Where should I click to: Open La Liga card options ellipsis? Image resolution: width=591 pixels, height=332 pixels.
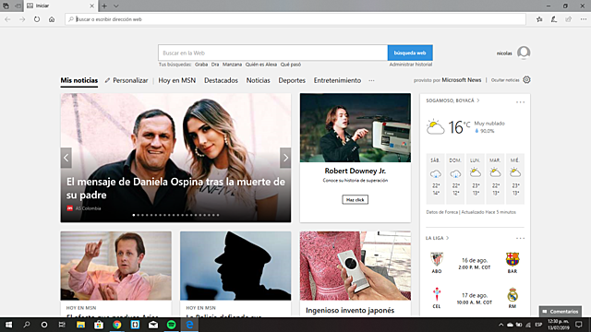coord(520,238)
